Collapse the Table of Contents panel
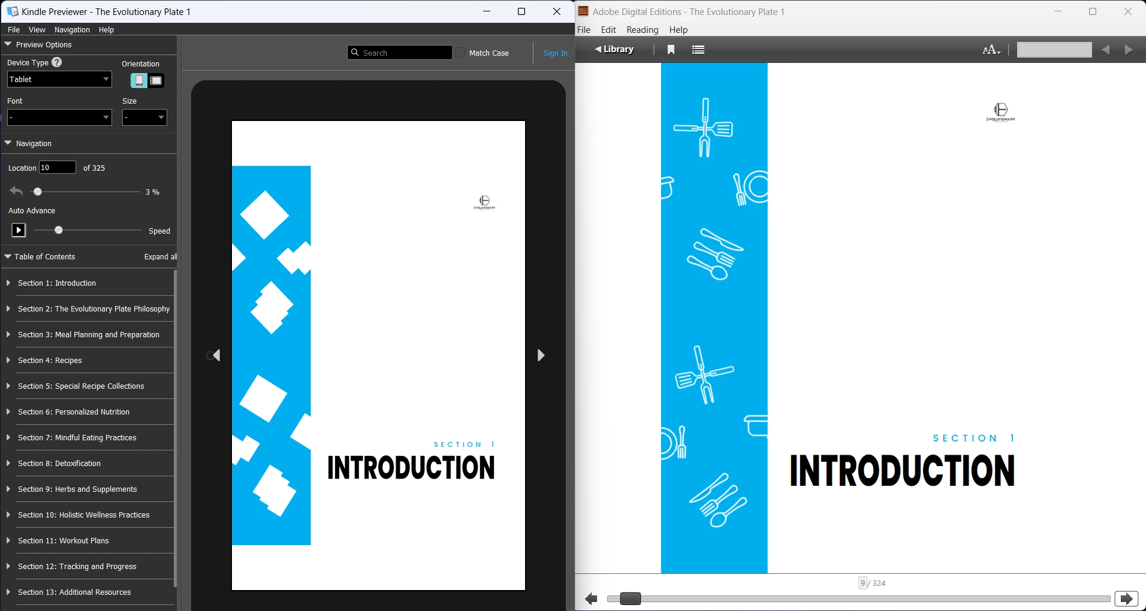Screen dimensions: 1146x611 [8, 256]
